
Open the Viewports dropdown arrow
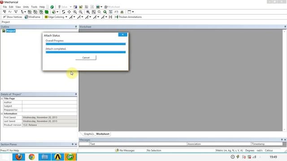(133, 12)
